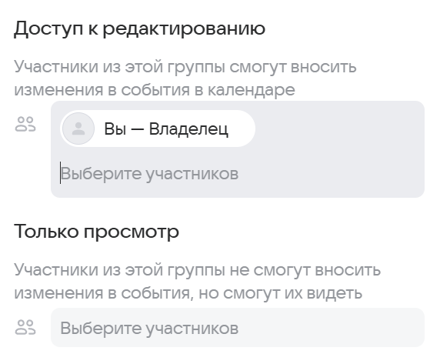Viewport: 440px width, 364px height.
Task: Click the view-only description 'не смогут вносить изменения'
Action: pos(197,282)
